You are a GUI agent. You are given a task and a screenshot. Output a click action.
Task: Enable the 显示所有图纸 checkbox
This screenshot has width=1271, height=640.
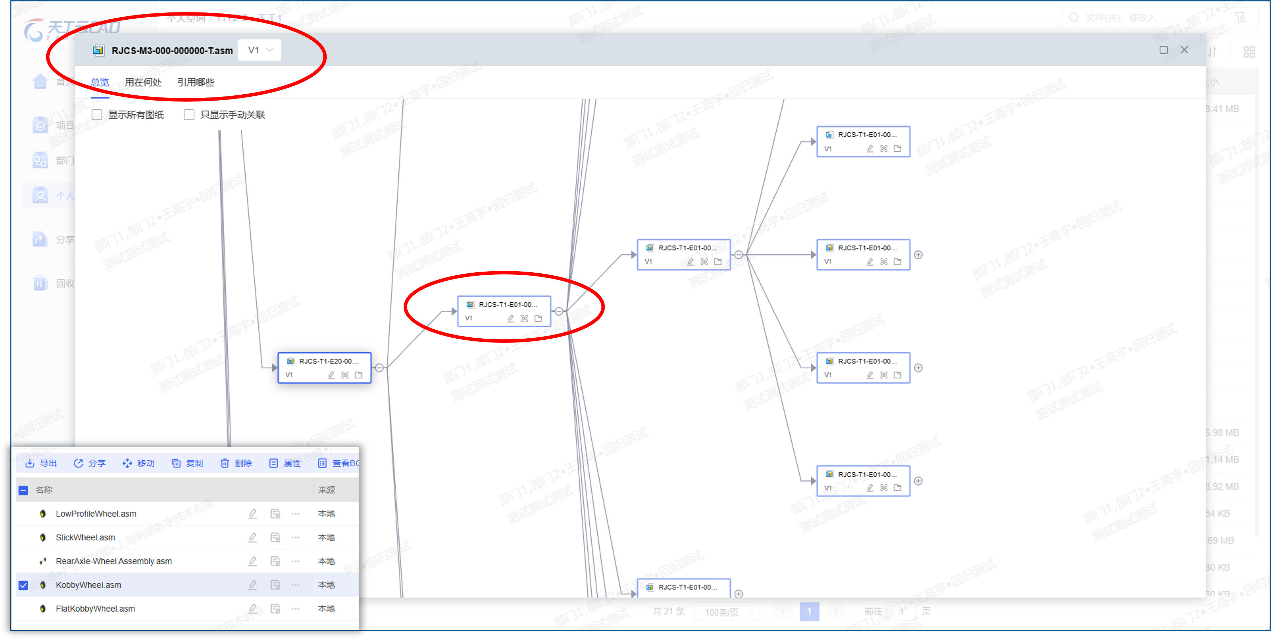(x=97, y=115)
